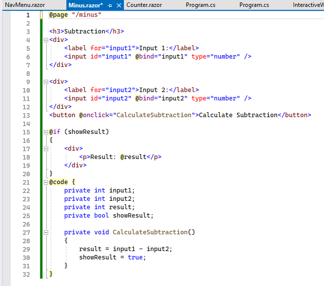
Task: Click line number 13 in margin
Action: [x=26, y=116]
